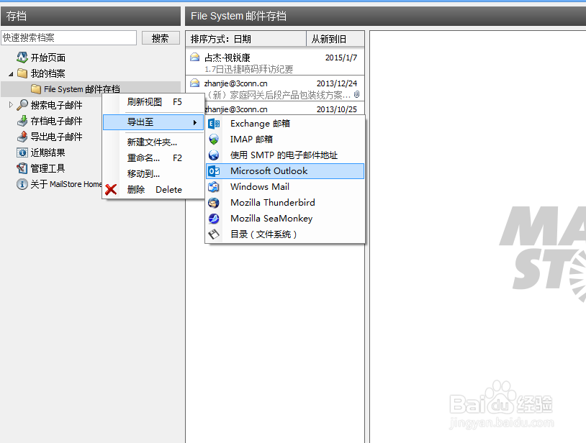This screenshot has width=586, height=443.
Task: Click the 搜索电子邮件 magnifier icon
Action: point(22,105)
